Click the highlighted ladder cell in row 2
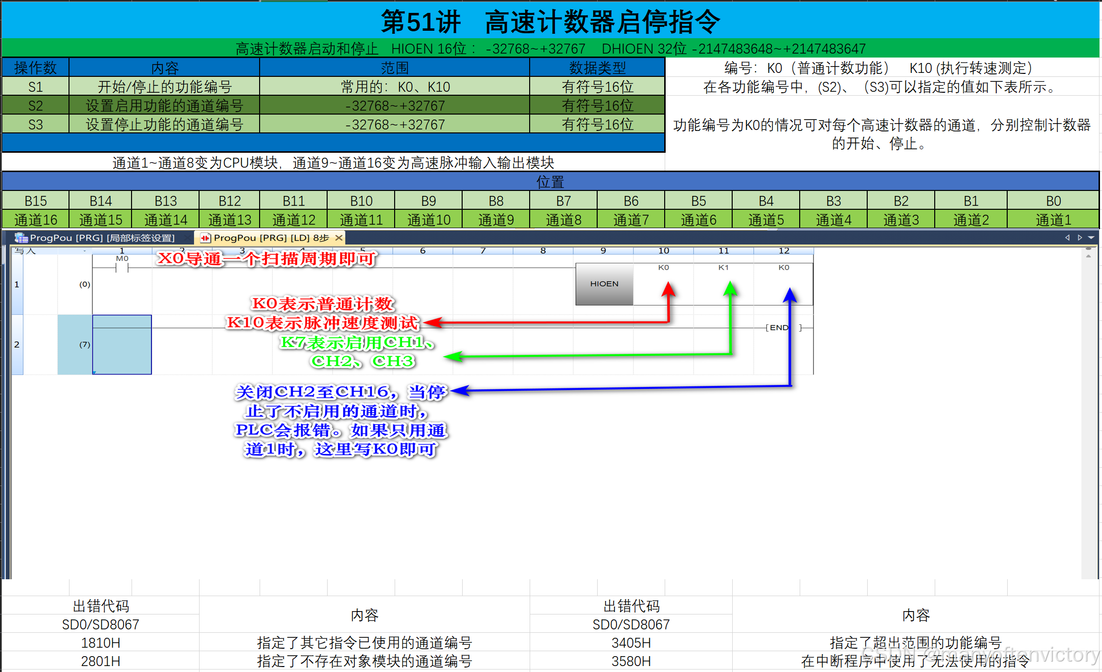The width and height of the screenshot is (1102, 672). [x=122, y=345]
